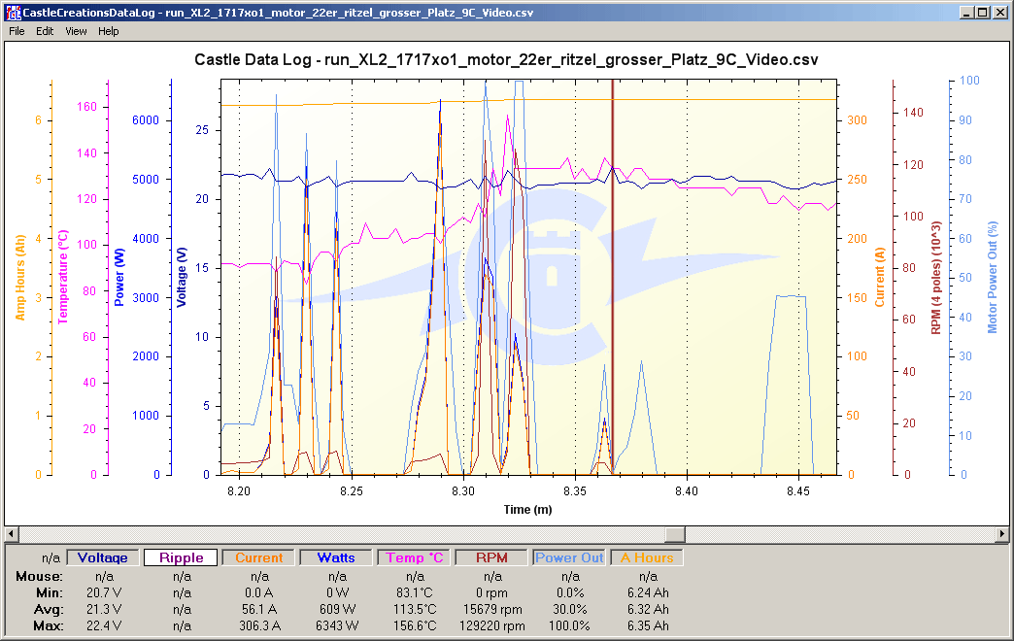The height and width of the screenshot is (641, 1014).
Task: Click the Temperature (°C) axis label
Action: [x=63, y=277]
